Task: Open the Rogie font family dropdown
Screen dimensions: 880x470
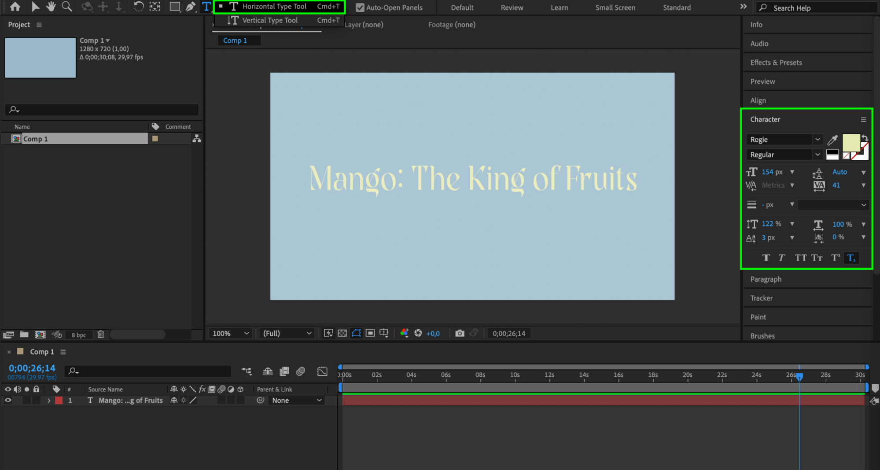Action: tap(817, 140)
